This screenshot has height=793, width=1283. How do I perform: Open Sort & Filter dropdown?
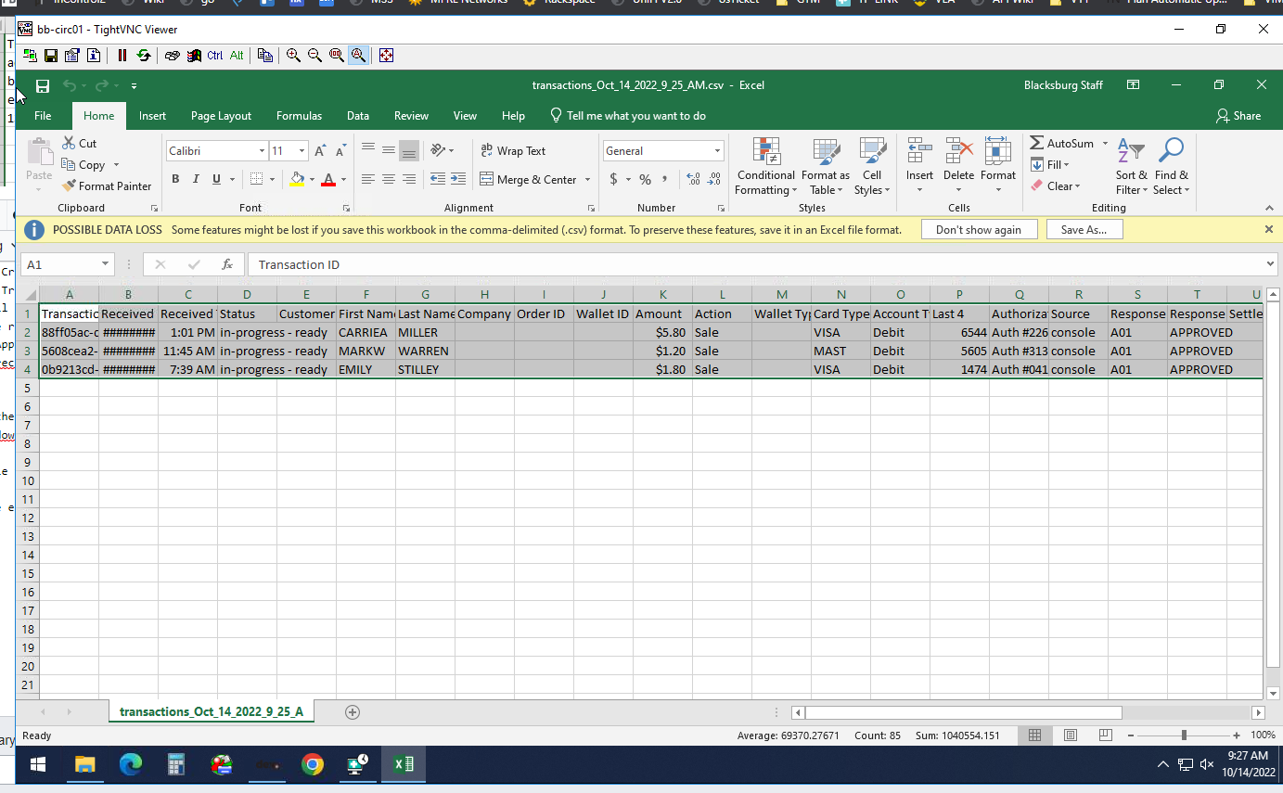tap(1131, 167)
